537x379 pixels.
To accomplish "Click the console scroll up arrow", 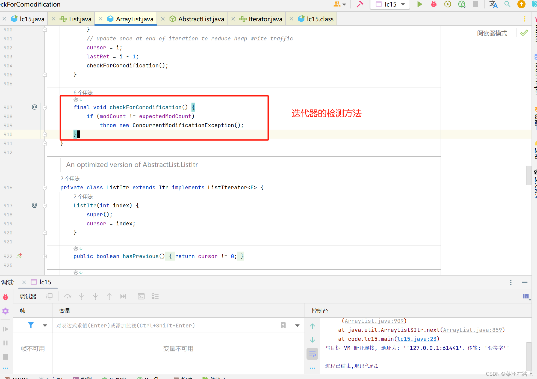I will click(312, 326).
